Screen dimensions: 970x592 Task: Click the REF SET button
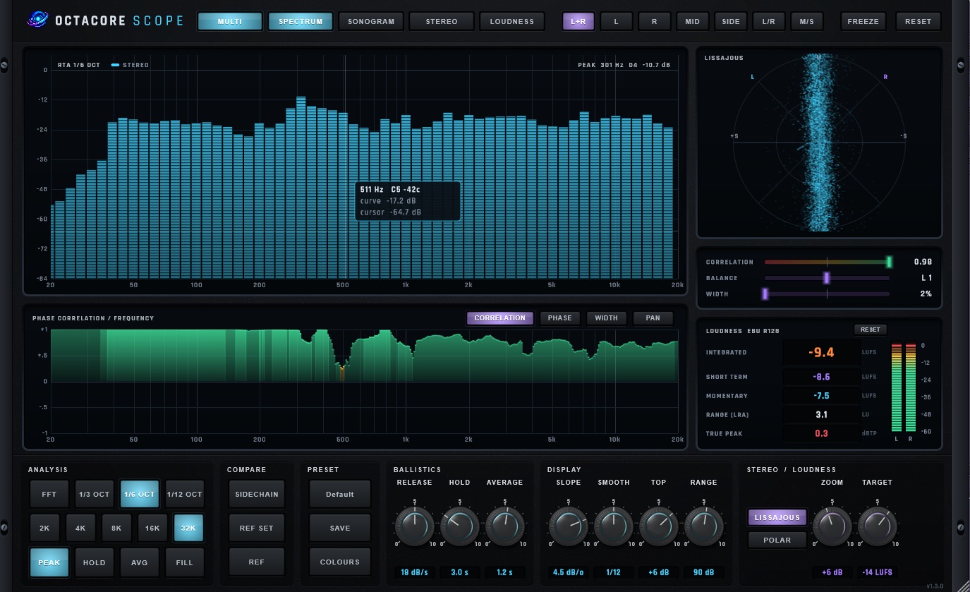[257, 528]
